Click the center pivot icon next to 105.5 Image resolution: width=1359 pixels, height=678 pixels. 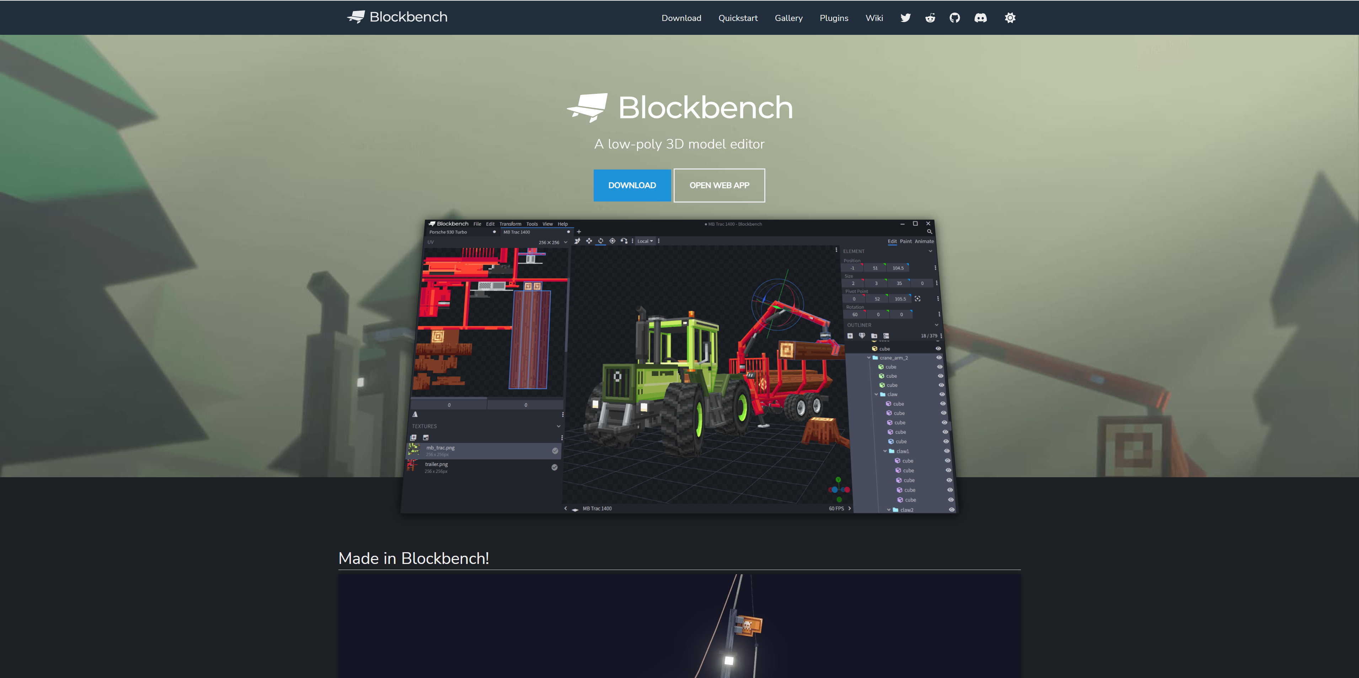[x=917, y=299]
